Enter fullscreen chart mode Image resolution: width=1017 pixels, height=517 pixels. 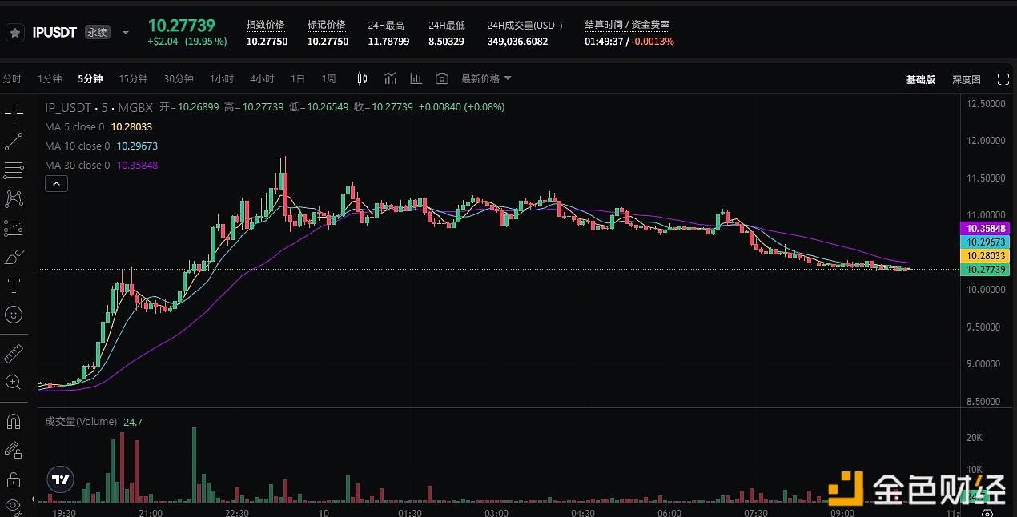point(1003,79)
